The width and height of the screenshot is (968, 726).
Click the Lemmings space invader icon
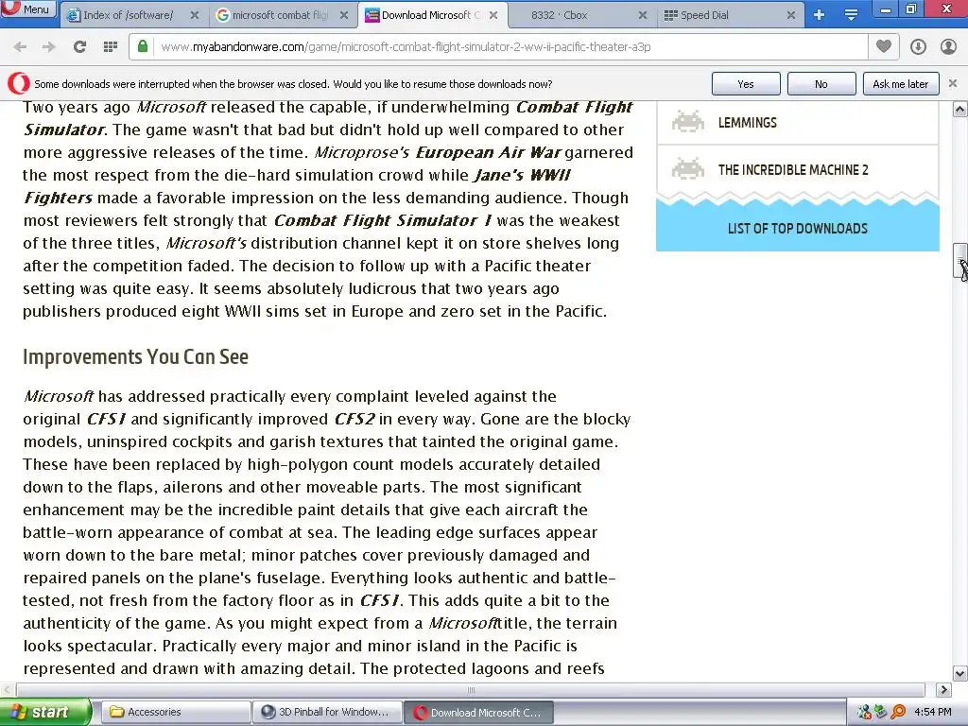tap(688, 122)
